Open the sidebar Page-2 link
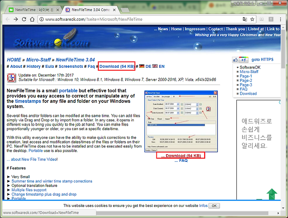The image size is (288, 218). pos(246,81)
